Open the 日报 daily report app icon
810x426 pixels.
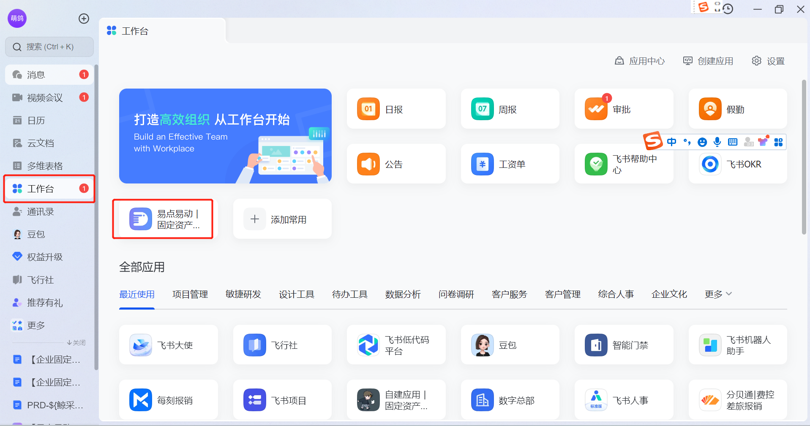click(x=368, y=109)
